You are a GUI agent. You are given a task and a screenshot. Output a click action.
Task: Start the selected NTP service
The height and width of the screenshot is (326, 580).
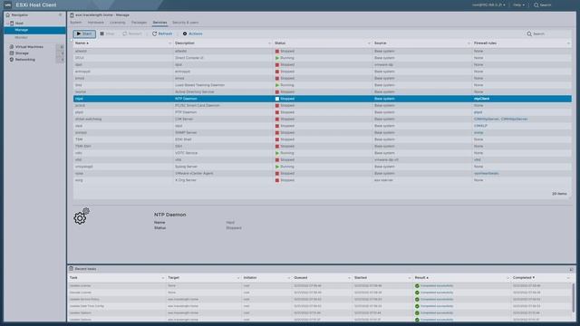[84, 34]
